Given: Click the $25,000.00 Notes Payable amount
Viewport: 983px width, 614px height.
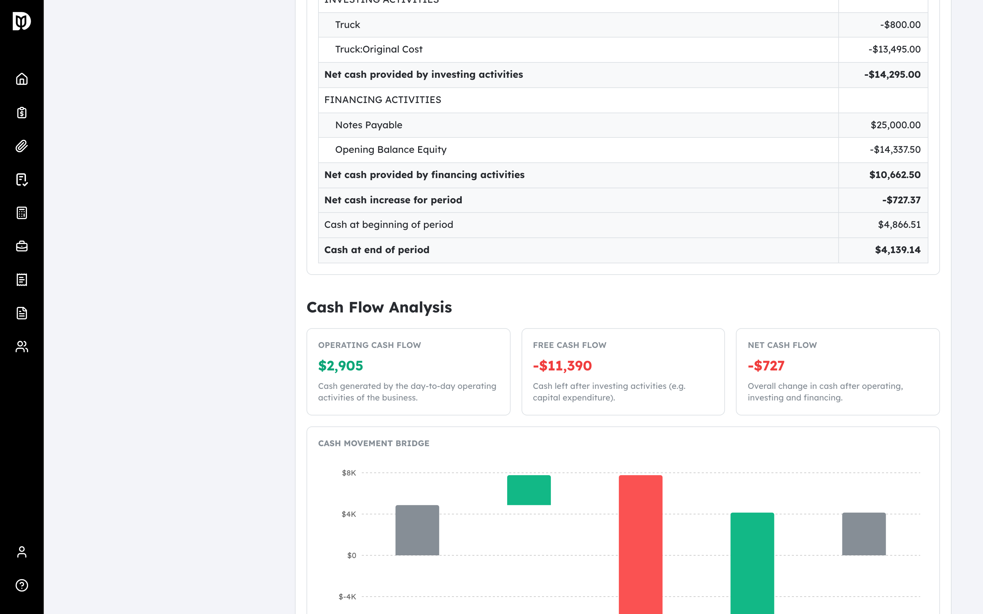Looking at the screenshot, I should tap(895, 125).
